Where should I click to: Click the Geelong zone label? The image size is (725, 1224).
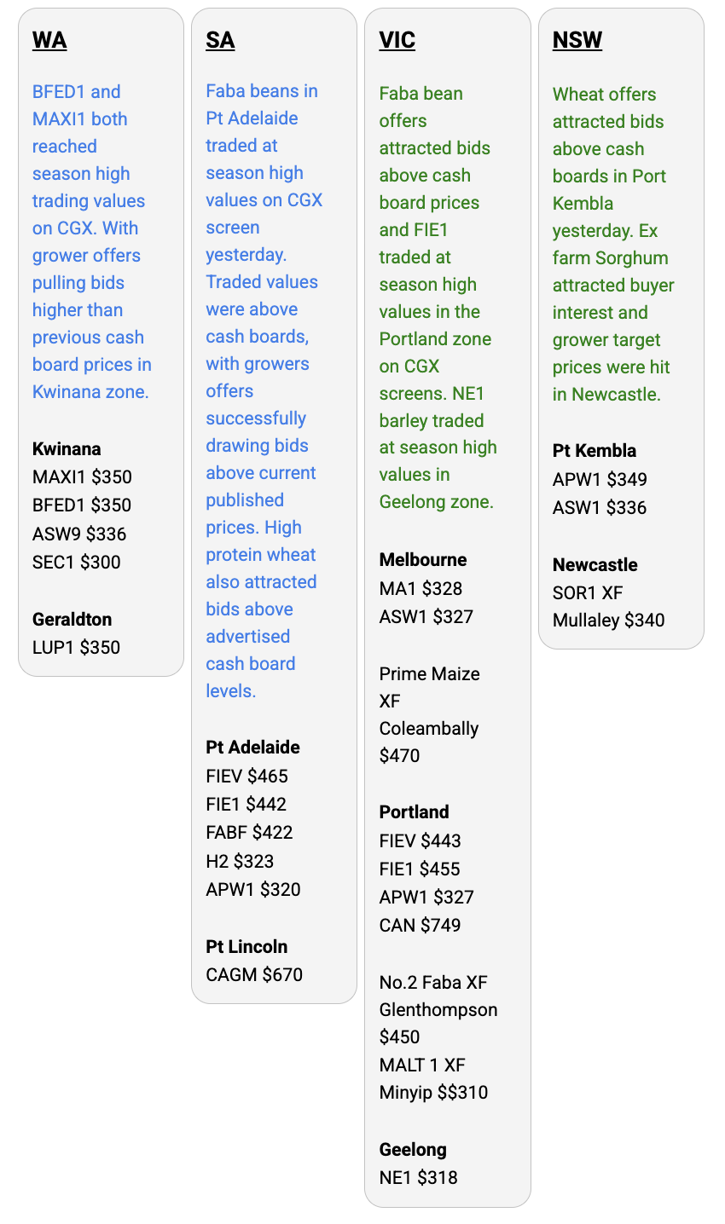pyautogui.click(x=413, y=1149)
